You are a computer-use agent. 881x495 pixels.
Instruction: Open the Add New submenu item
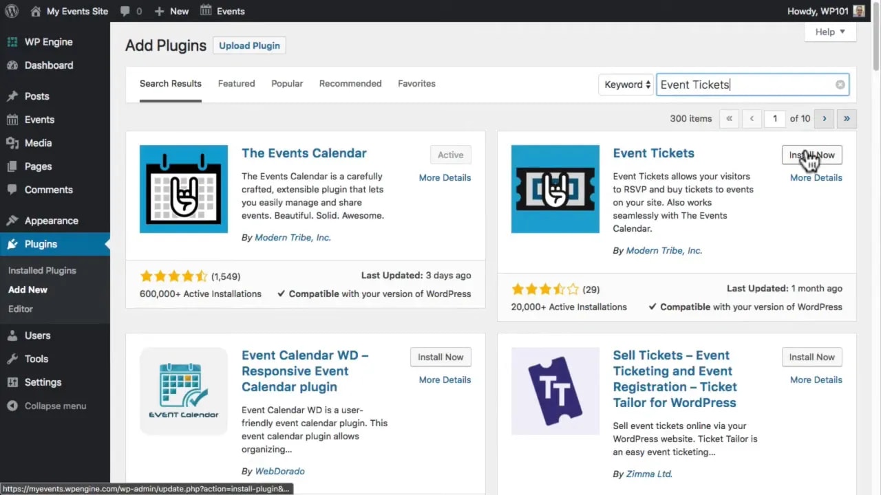pos(28,290)
